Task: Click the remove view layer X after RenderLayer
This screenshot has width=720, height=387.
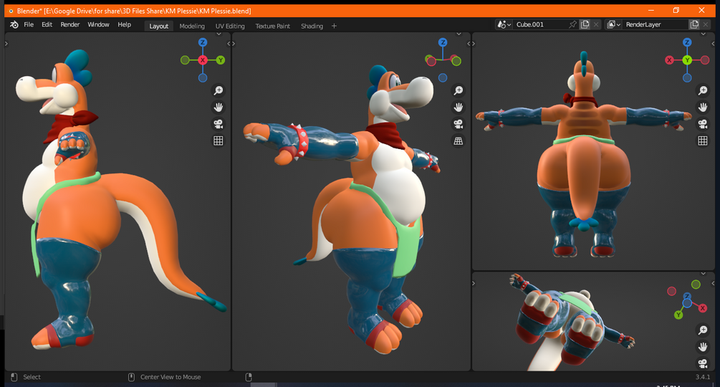Action: coord(706,25)
